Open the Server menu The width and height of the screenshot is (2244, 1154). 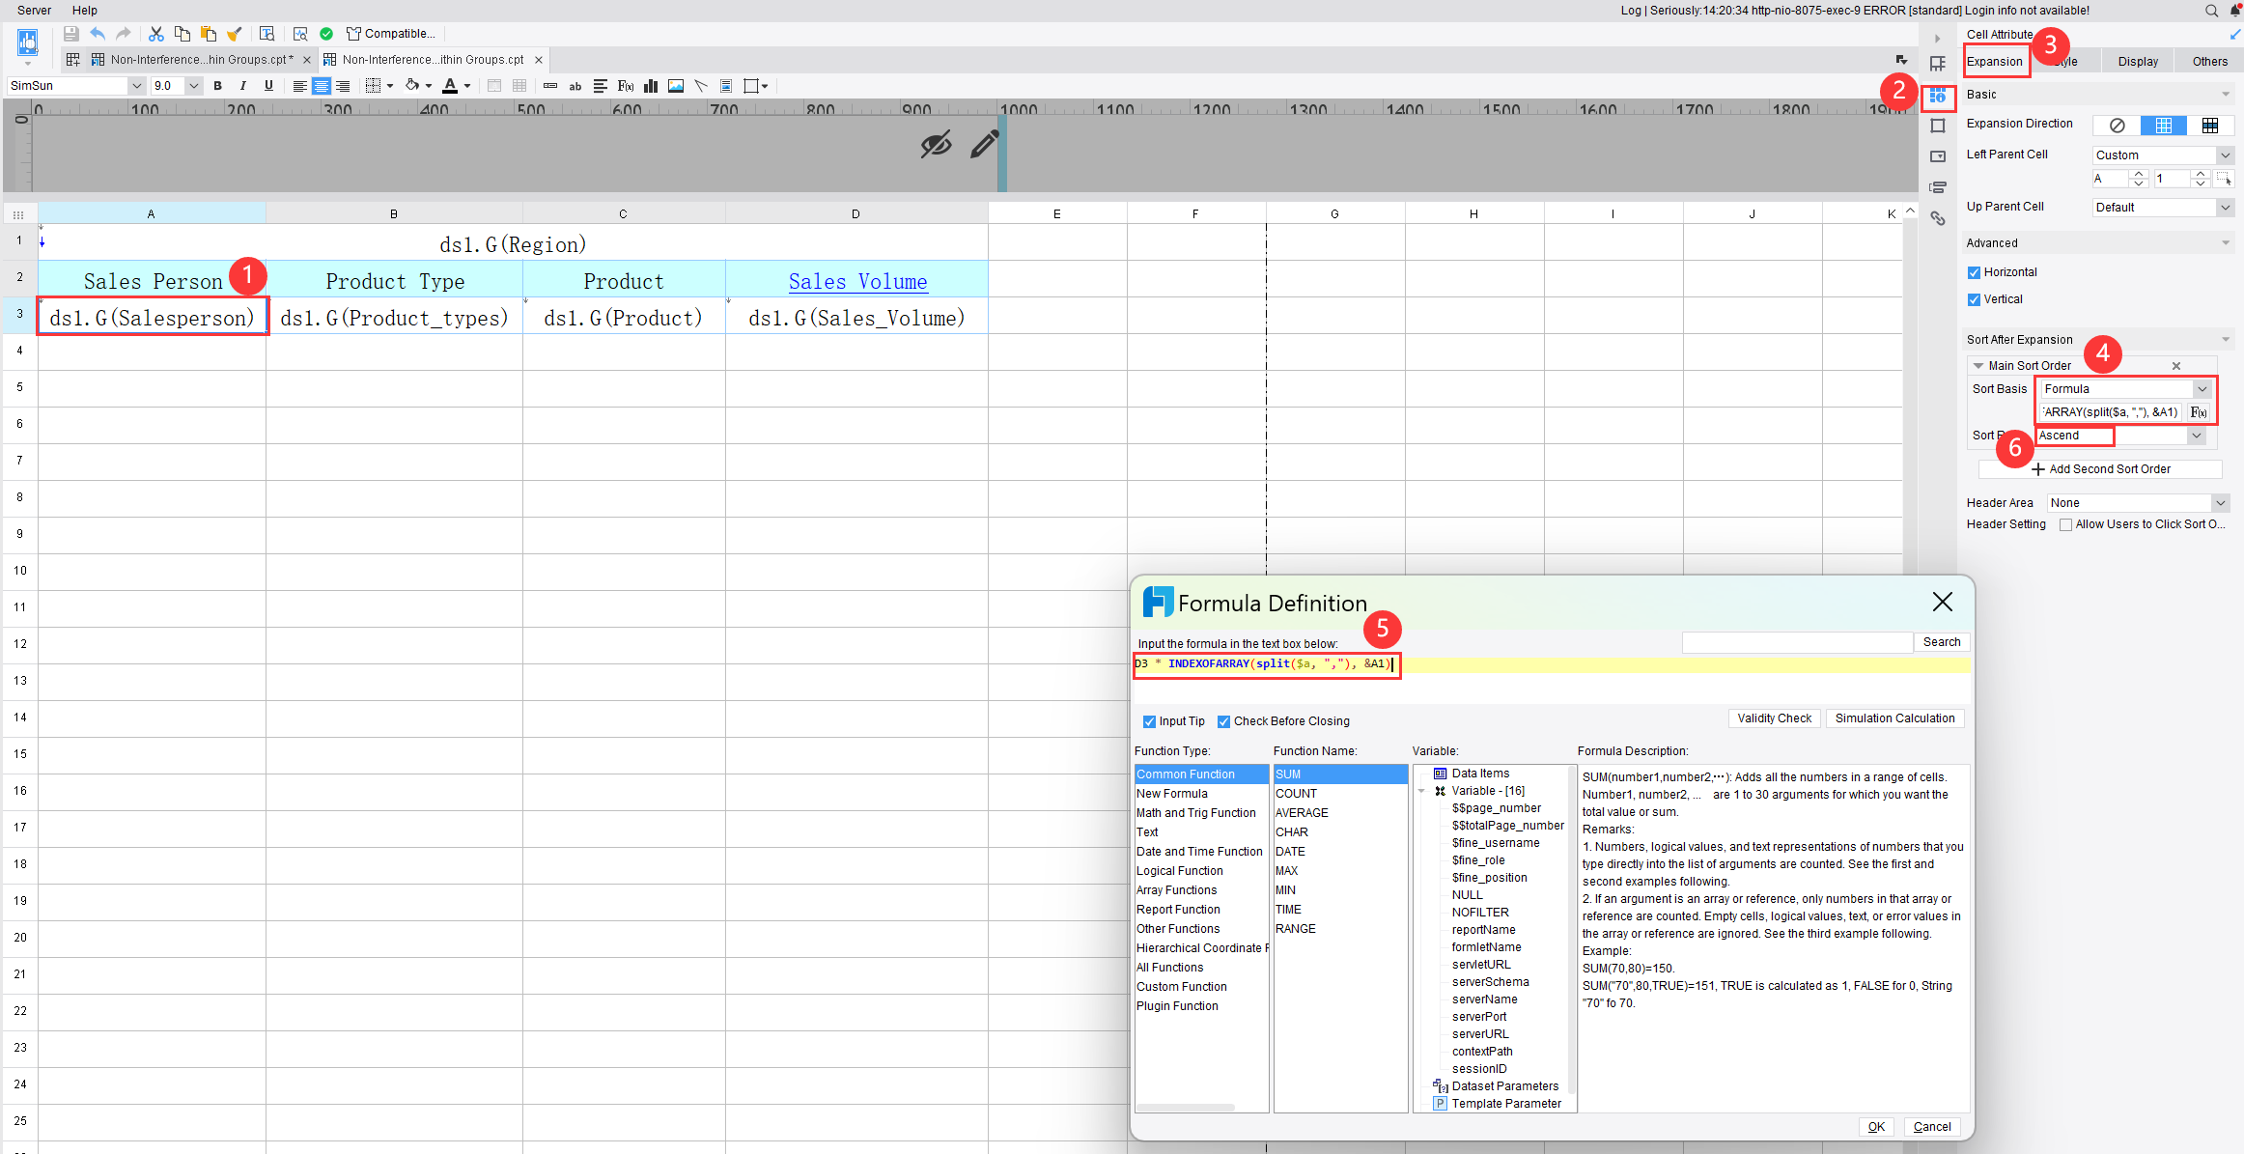[34, 11]
